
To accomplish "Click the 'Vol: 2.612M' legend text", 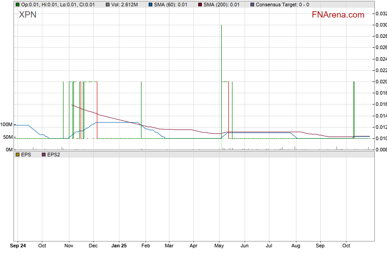I will click(x=125, y=5).
